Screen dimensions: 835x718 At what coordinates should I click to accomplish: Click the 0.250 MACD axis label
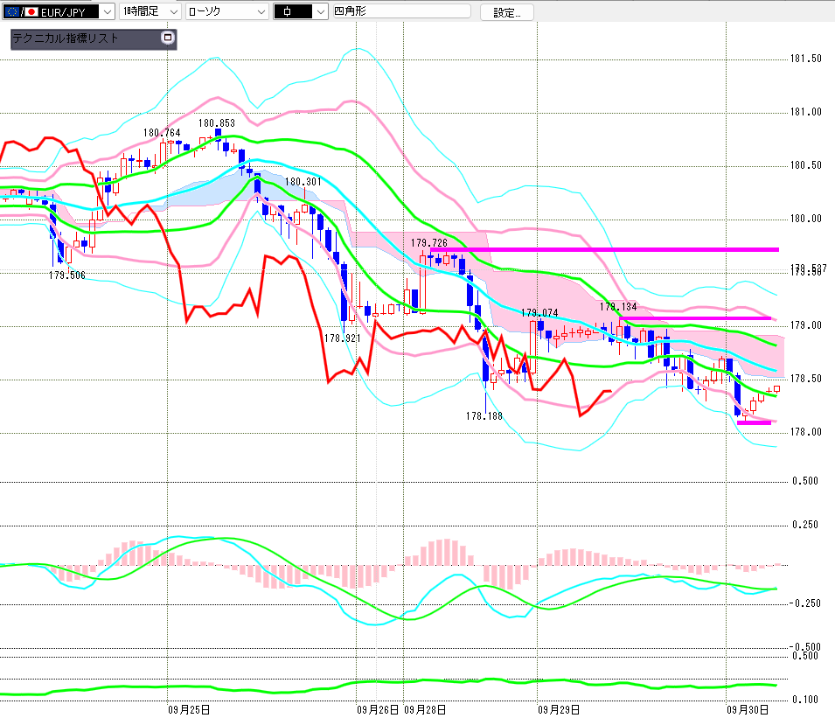coord(805,525)
